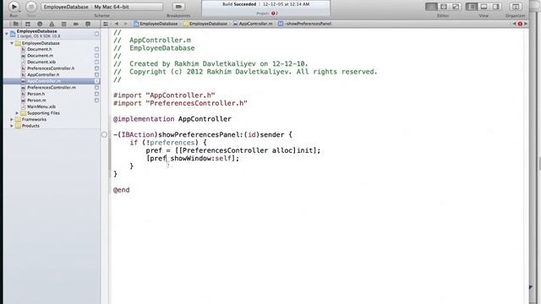This screenshot has width=541, height=304.
Task: Click the '#import "PreferencesController.h"' line
Action: 180,103
